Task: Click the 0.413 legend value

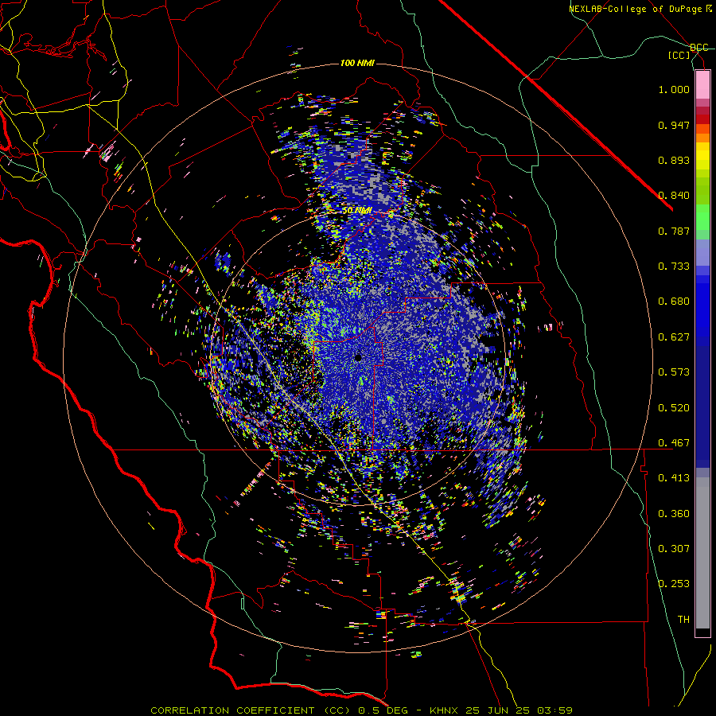Action: tap(674, 478)
